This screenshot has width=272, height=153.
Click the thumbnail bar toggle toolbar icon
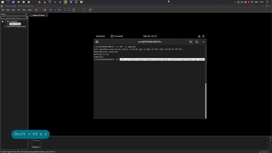[x=69, y=10]
